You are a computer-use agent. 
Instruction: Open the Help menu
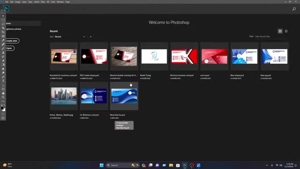(67, 2)
